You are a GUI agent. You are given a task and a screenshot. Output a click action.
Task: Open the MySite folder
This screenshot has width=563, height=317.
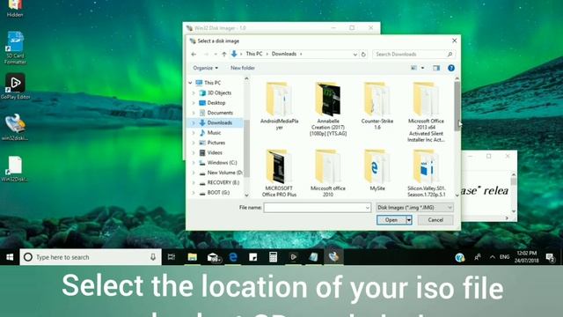point(377,170)
